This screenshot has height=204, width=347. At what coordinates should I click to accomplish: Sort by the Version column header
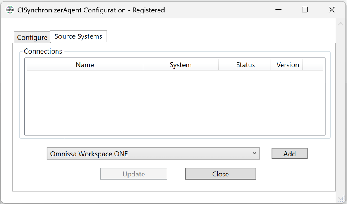pos(287,65)
